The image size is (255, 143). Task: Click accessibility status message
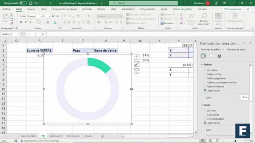[40, 141]
